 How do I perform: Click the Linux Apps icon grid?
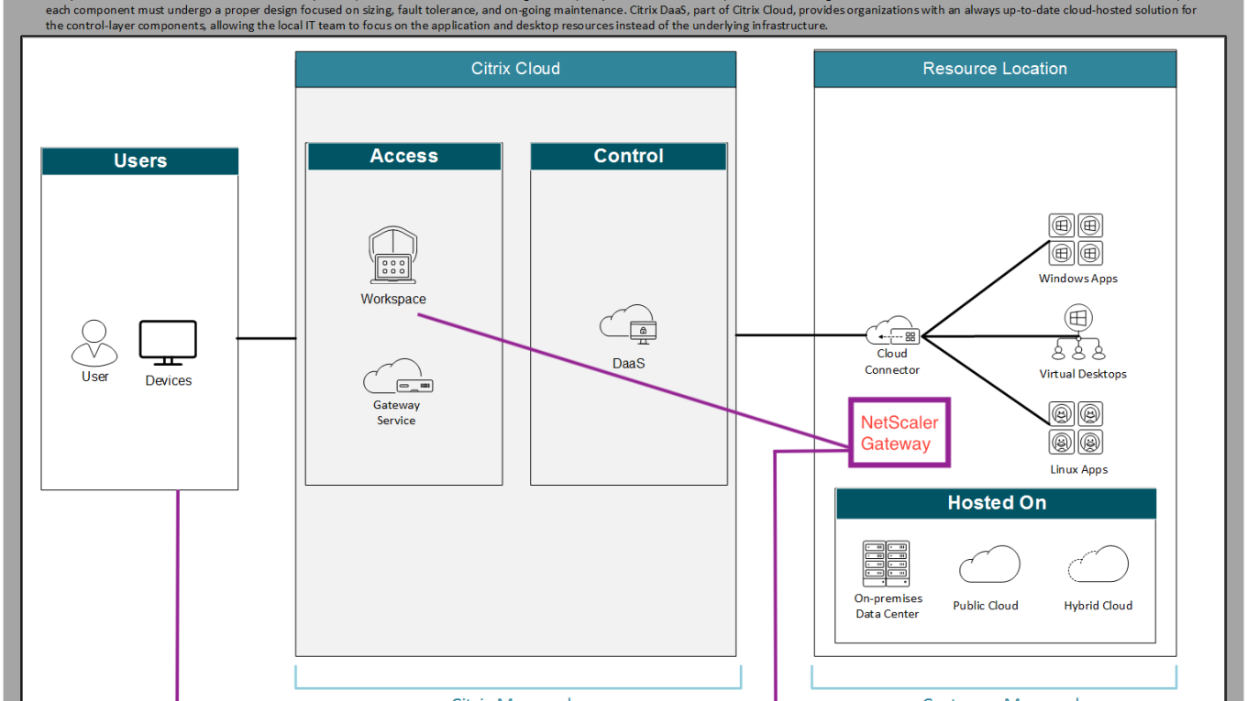[1076, 428]
